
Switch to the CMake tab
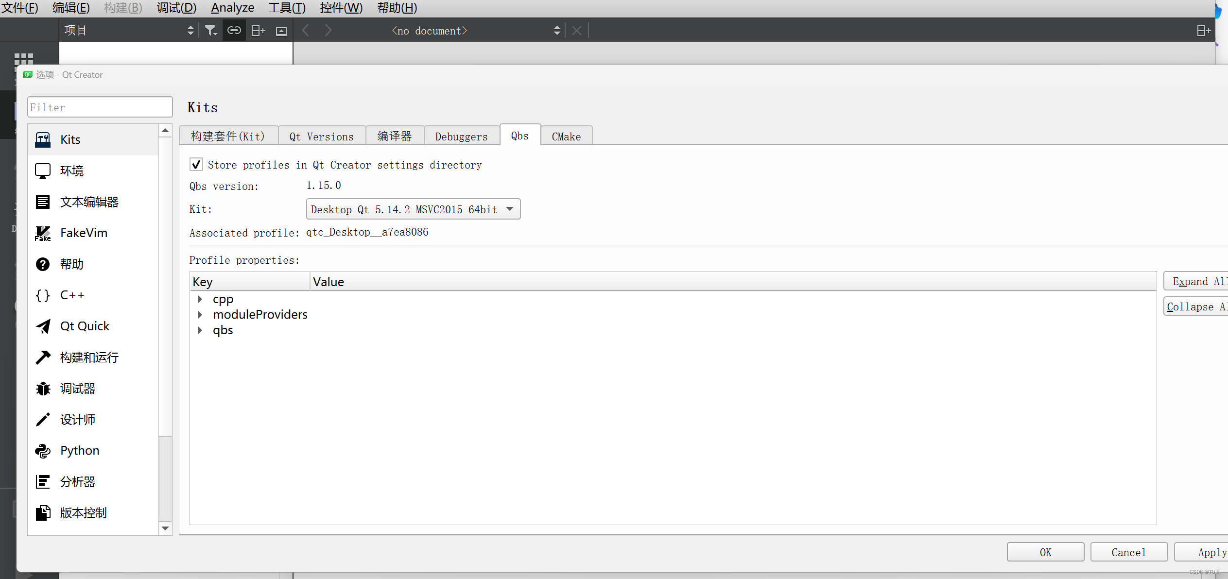click(x=566, y=136)
